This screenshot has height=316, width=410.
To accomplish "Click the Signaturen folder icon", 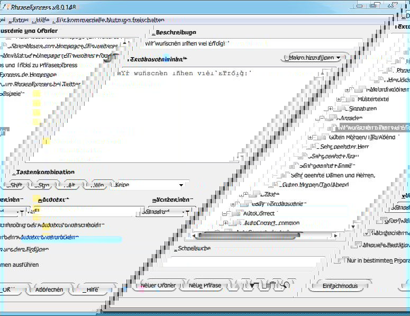I will [342, 109].
